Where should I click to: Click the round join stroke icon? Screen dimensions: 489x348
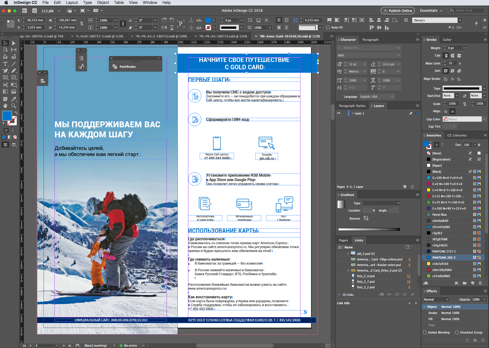click(452, 71)
